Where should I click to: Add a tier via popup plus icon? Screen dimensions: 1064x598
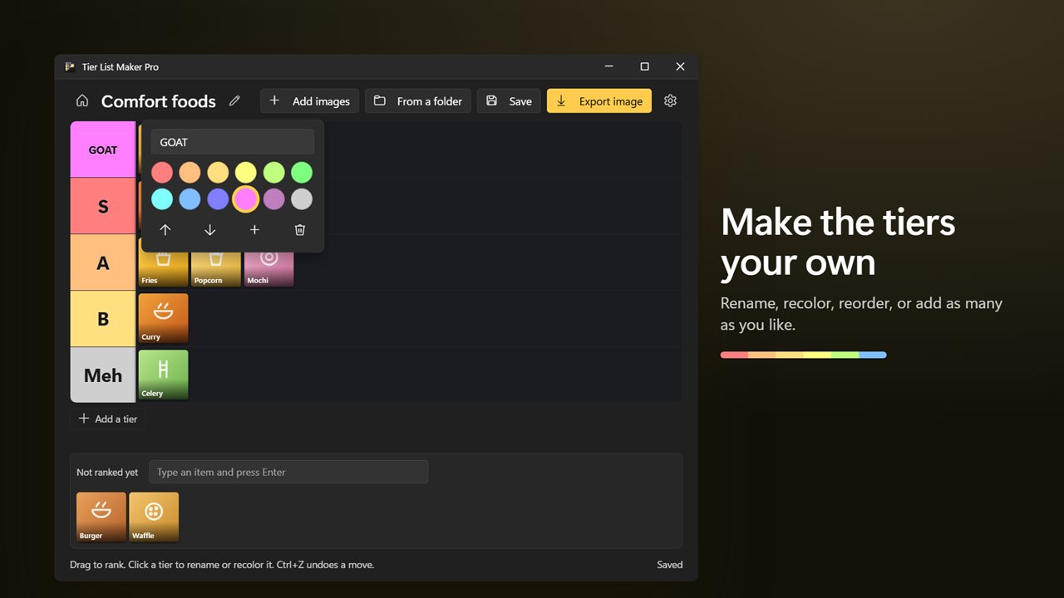tap(254, 230)
